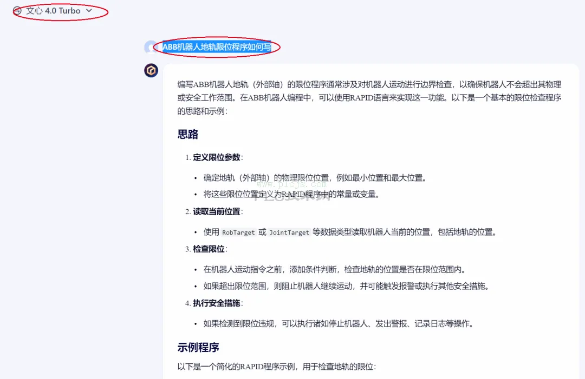The image size is (585, 379).
Task: Click the bullet starting 在机器人运动指令之前
Action: pyautogui.click(x=335, y=269)
